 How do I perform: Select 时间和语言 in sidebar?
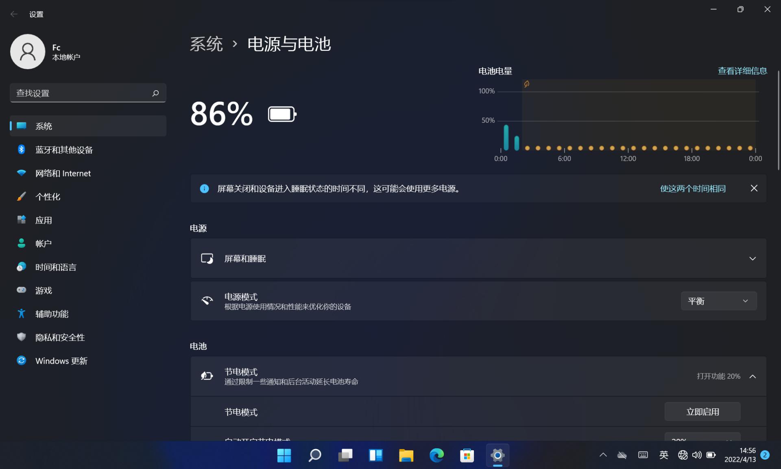(x=55, y=267)
